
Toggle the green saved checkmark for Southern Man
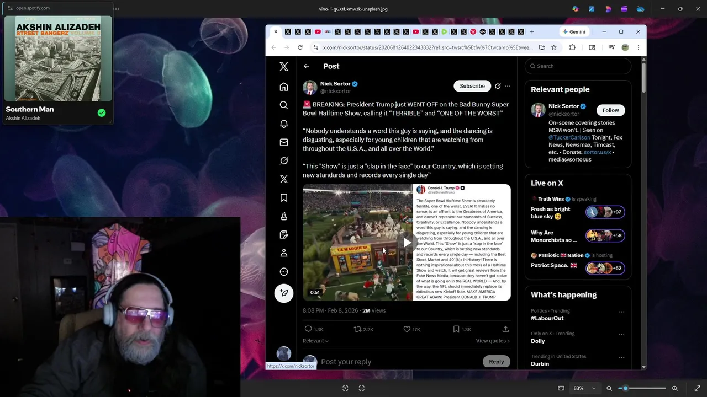pyautogui.click(x=102, y=113)
